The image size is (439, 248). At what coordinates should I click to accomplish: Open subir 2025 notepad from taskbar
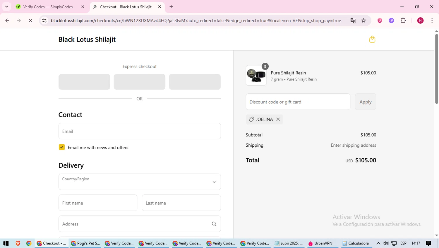coord(289,243)
